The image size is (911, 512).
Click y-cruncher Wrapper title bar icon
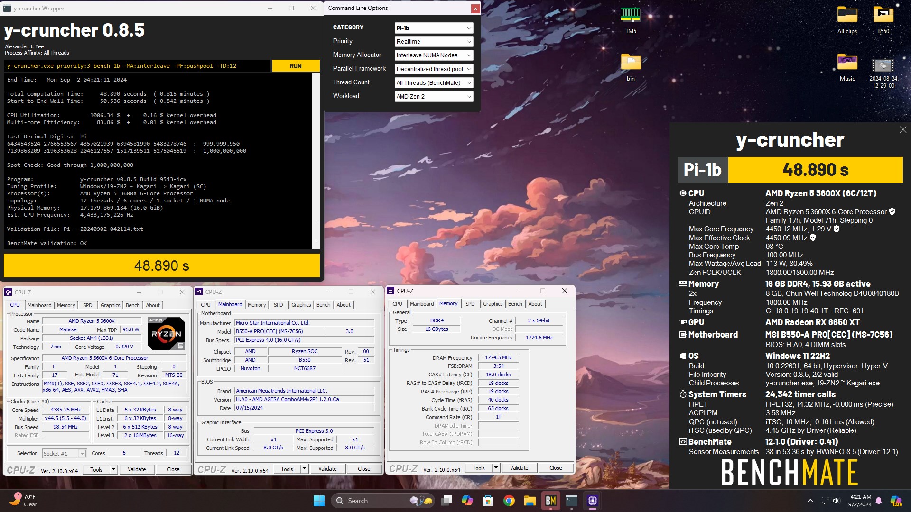point(7,8)
